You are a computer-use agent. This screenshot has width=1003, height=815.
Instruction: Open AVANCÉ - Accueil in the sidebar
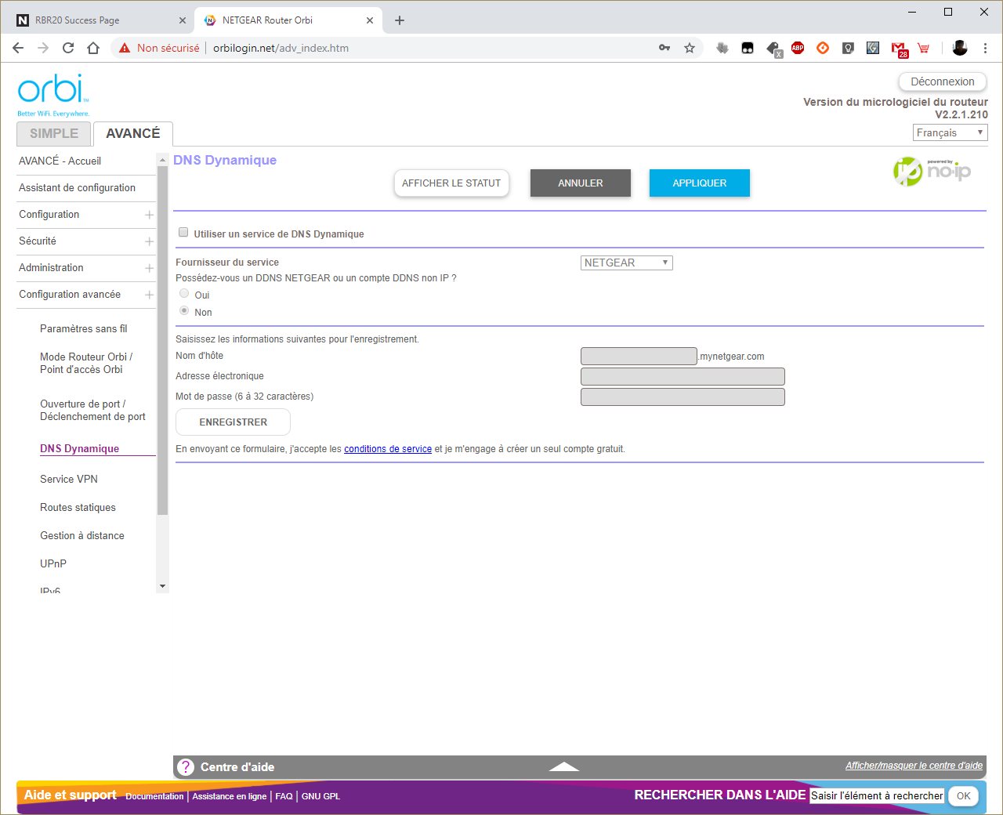(x=60, y=161)
